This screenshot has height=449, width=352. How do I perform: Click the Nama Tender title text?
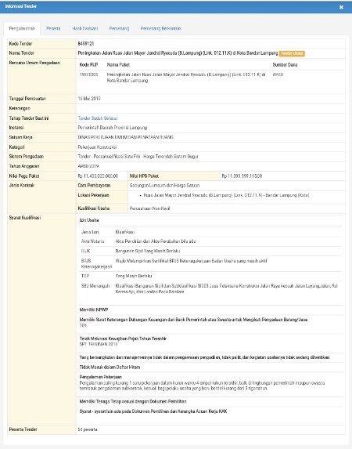pos(178,53)
